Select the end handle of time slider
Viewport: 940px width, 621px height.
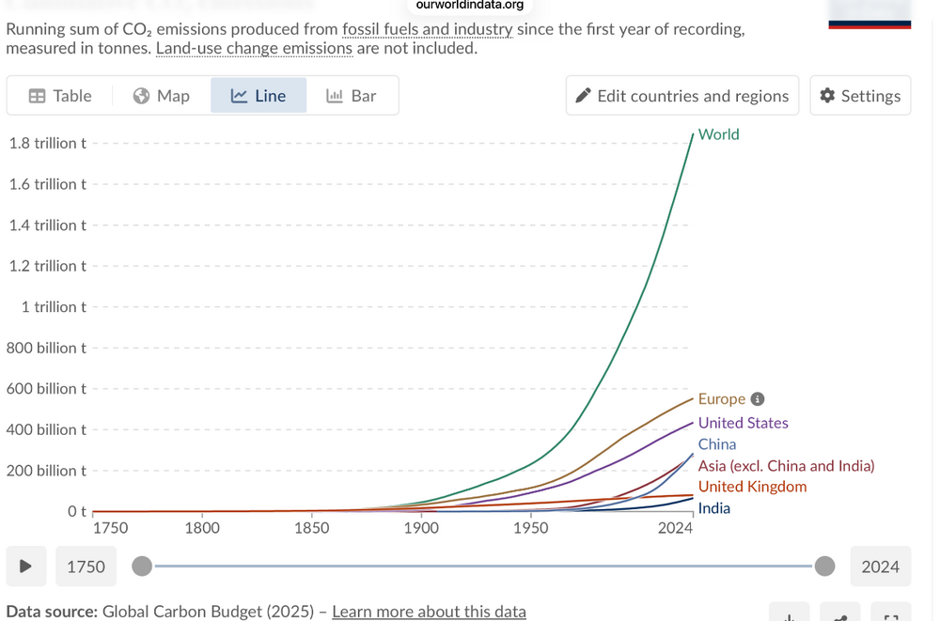(825, 566)
